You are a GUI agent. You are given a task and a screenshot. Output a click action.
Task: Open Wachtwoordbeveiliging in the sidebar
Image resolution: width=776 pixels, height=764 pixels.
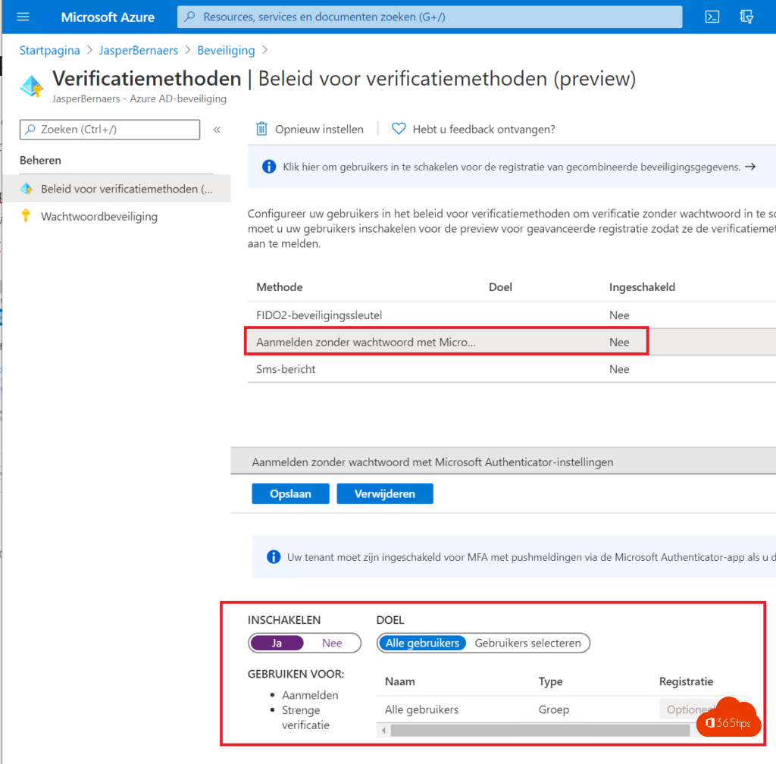(99, 216)
